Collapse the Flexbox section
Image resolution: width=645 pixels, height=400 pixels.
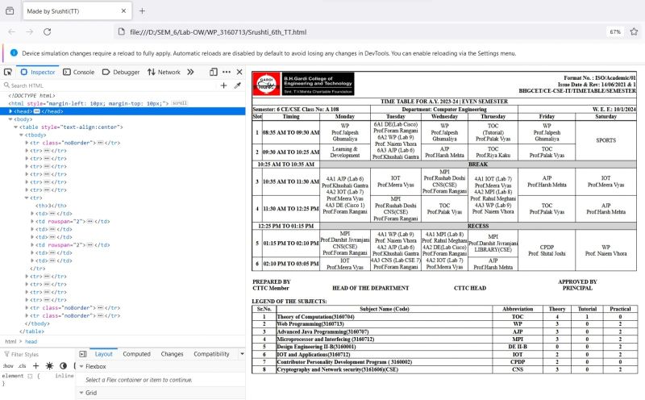coord(81,366)
